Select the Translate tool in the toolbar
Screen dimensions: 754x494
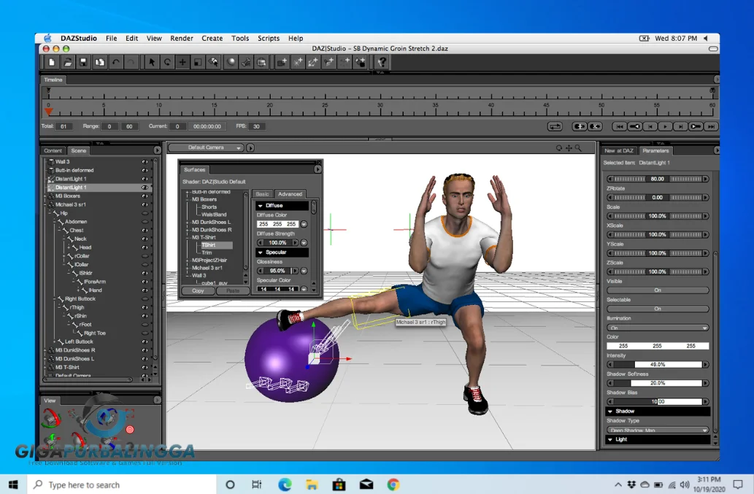pos(182,63)
